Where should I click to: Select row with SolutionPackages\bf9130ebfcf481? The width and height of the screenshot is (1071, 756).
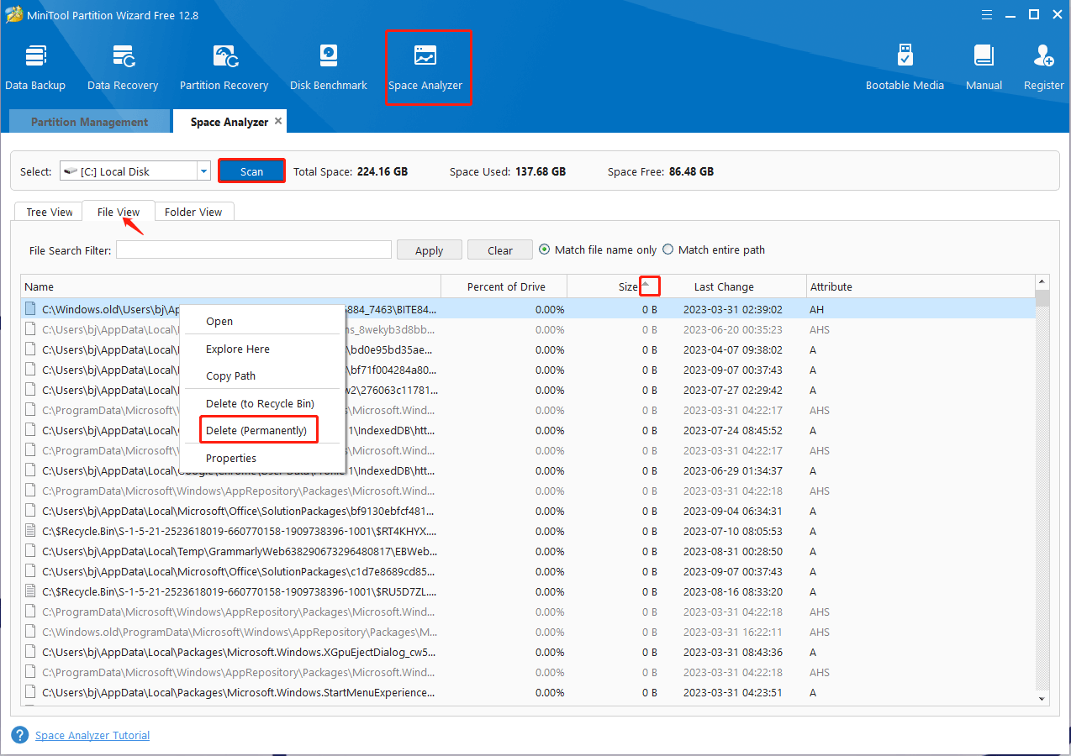(528, 511)
